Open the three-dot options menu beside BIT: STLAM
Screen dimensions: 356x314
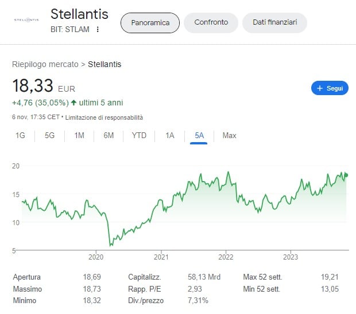pyautogui.click(x=98, y=29)
